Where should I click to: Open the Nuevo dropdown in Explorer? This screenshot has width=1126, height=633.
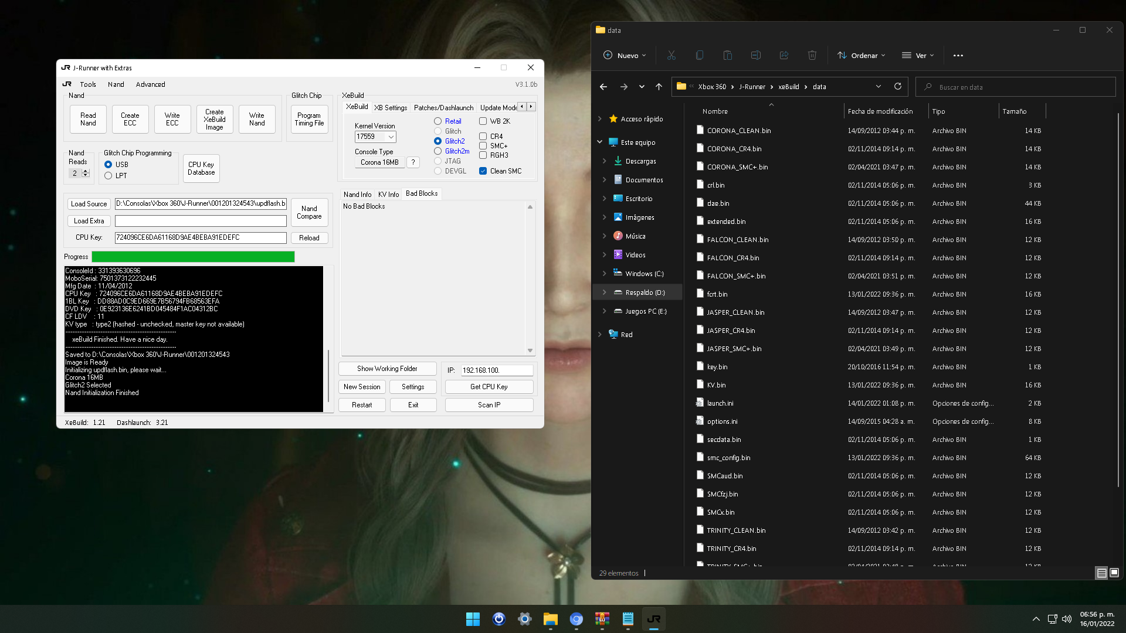coord(625,56)
